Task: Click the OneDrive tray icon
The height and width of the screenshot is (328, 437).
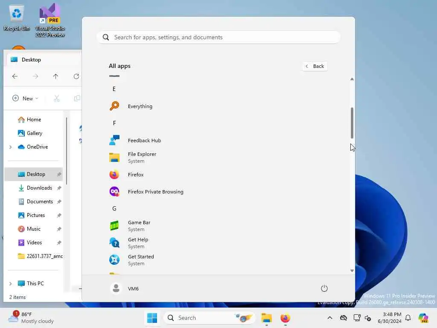Action: [344, 318]
